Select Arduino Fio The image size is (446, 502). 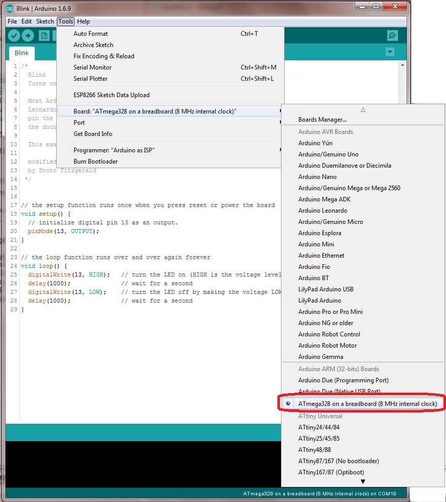click(363, 267)
